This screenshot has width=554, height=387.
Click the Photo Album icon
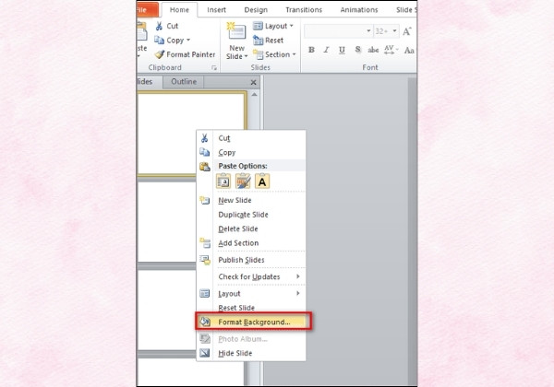pyautogui.click(x=205, y=339)
